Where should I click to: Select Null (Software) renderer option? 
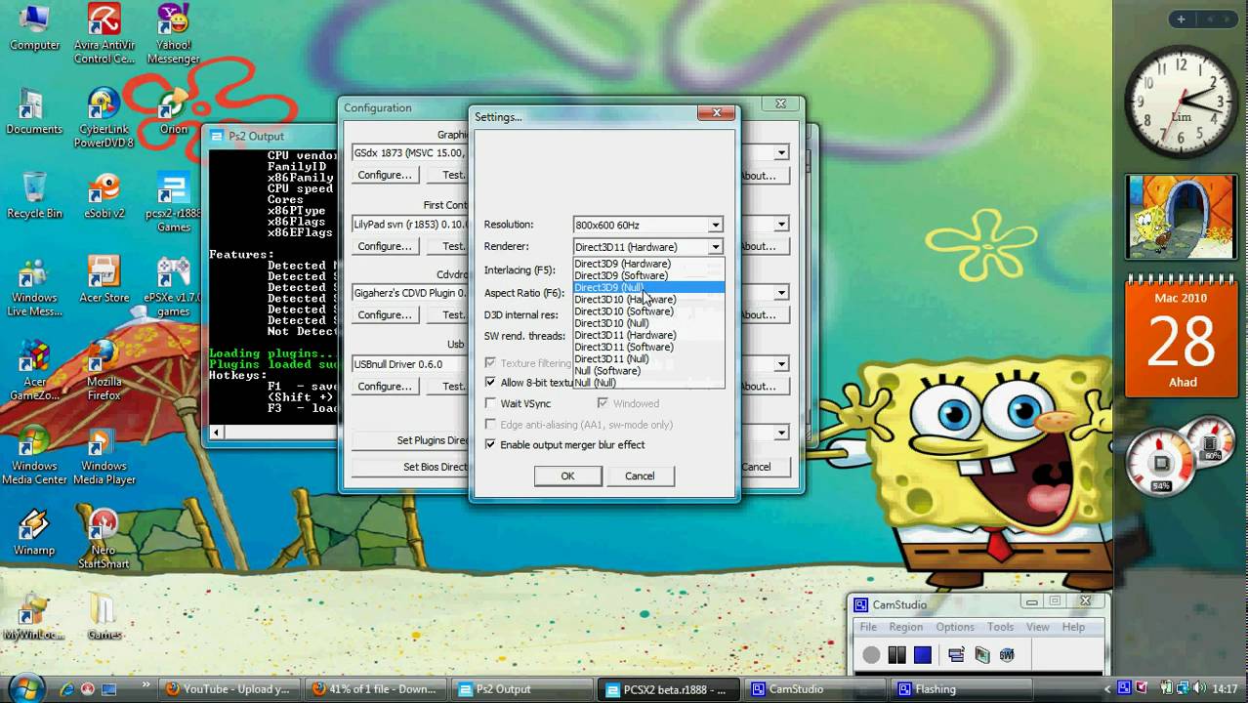point(648,371)
